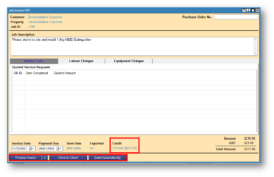The width and height of the screenshot is (274, 177).
Task: Click the Job Description scroll up arrow
Action: pyautogui.click(x=255, y=39)
